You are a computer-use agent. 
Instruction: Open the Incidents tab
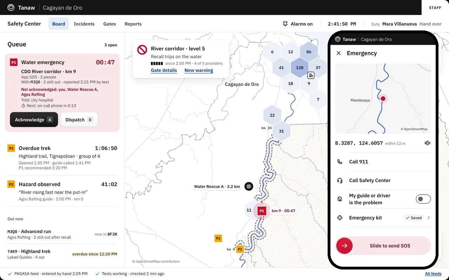coord(84,24)
